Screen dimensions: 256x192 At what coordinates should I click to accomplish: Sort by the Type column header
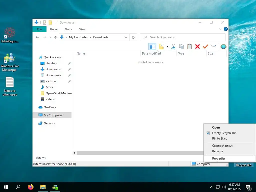point(191,53)
